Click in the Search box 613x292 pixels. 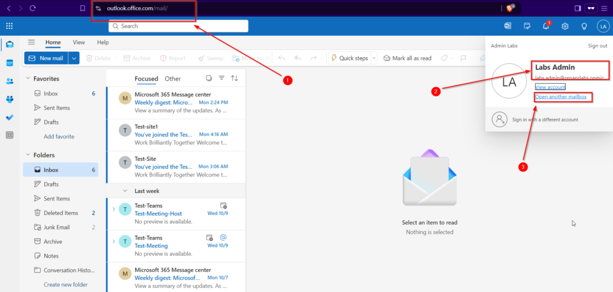tap(178, 26)
